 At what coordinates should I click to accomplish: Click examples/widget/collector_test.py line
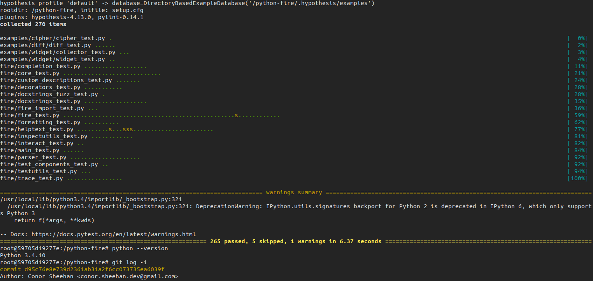coord(58,52)
